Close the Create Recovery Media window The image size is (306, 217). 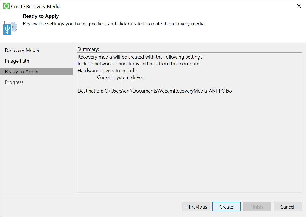click(x=299, y=6)
